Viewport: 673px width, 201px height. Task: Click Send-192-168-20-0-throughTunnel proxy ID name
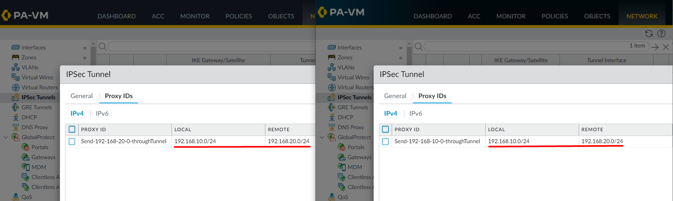click(123, 142)
